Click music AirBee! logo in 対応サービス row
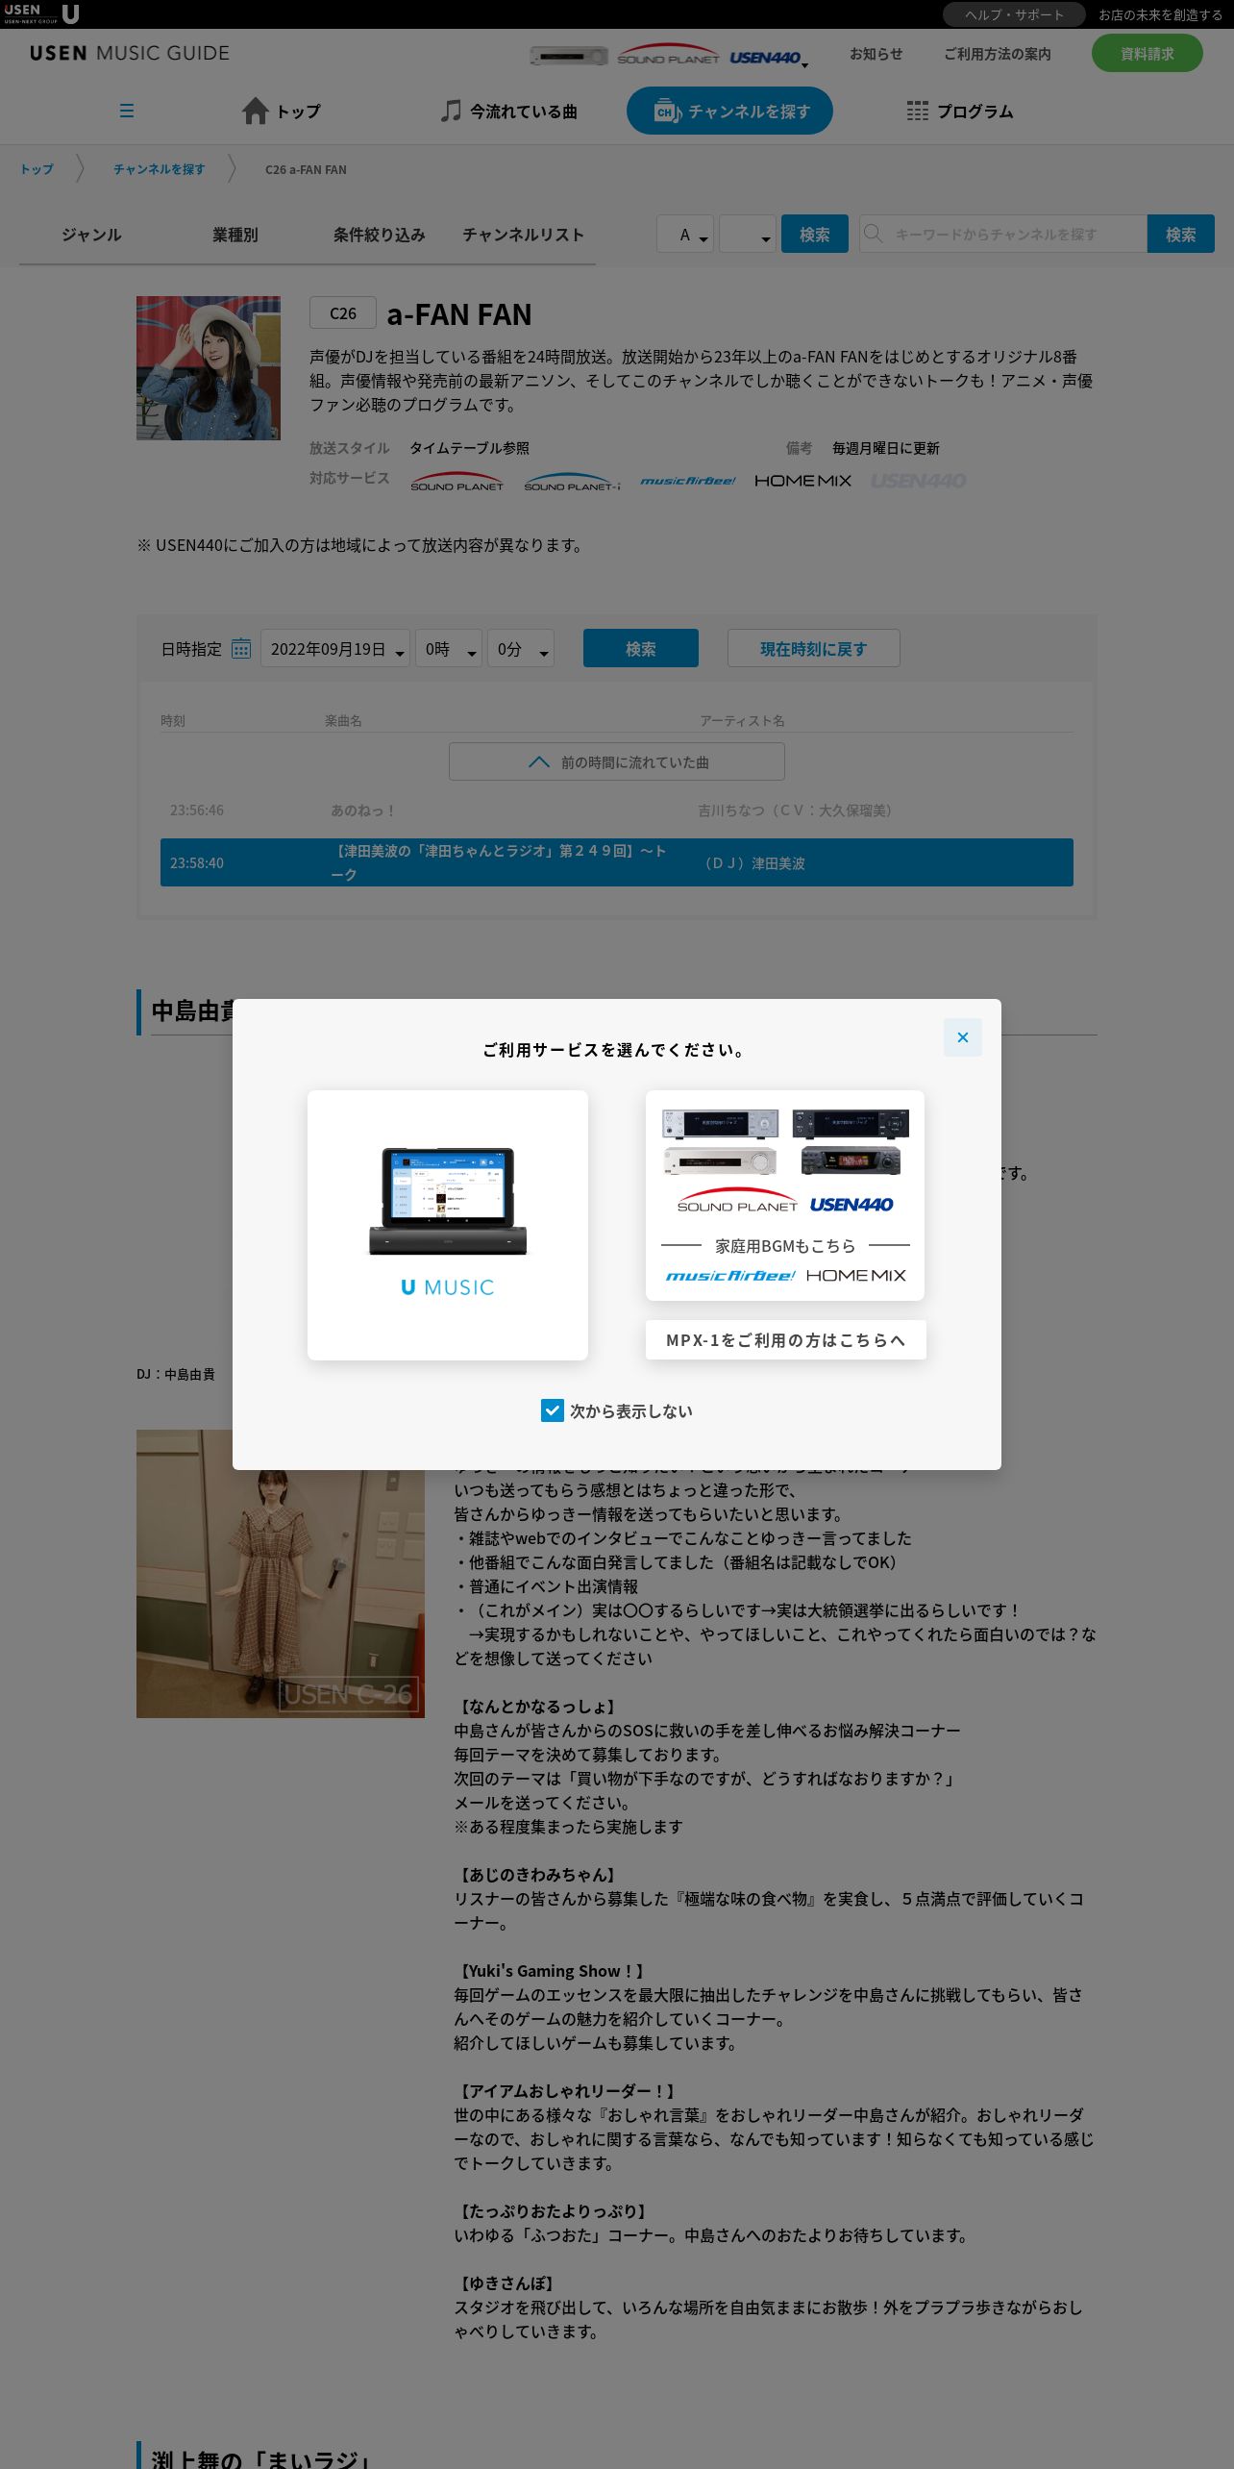1234x2469 pixels. (688, 481)
